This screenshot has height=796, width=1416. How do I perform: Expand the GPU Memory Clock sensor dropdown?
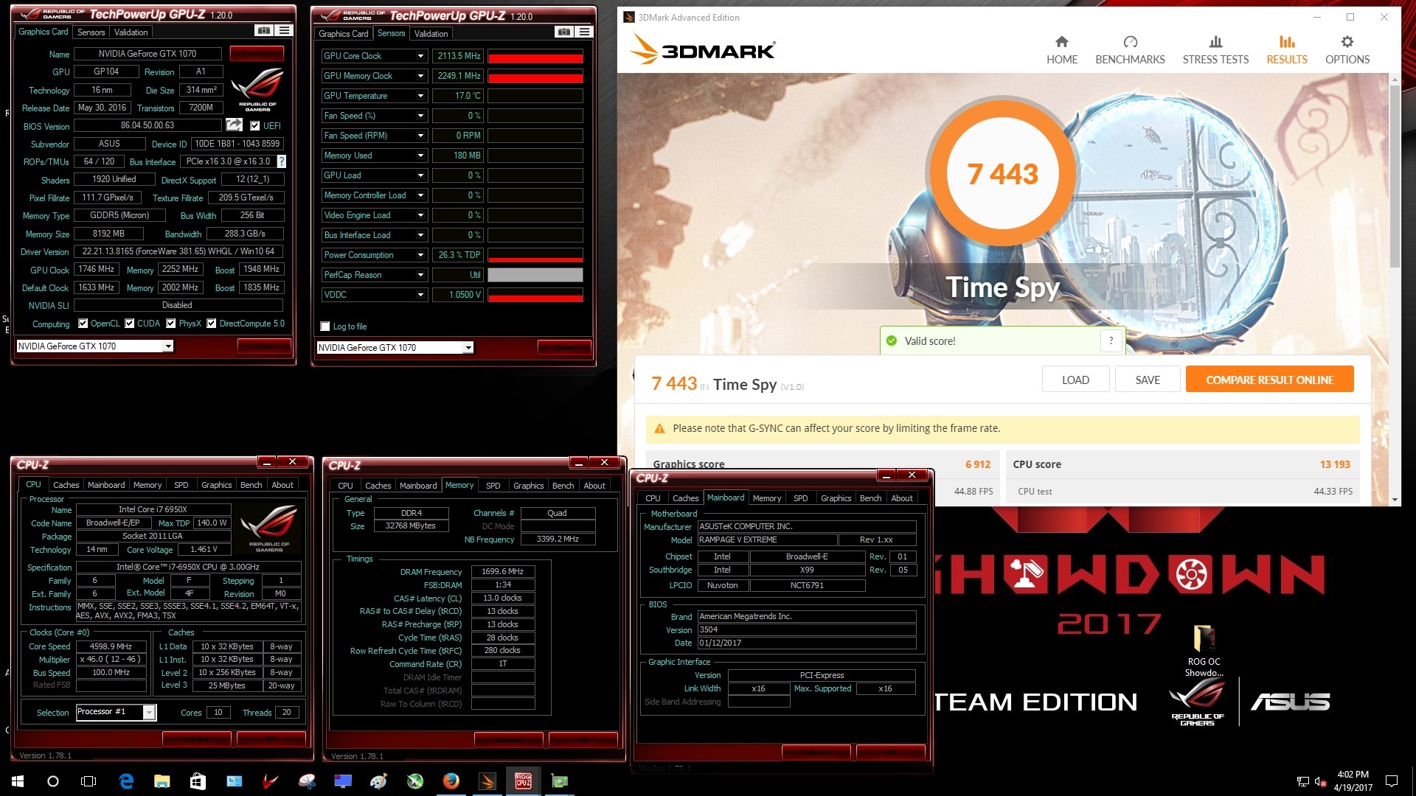pos(420,76)
